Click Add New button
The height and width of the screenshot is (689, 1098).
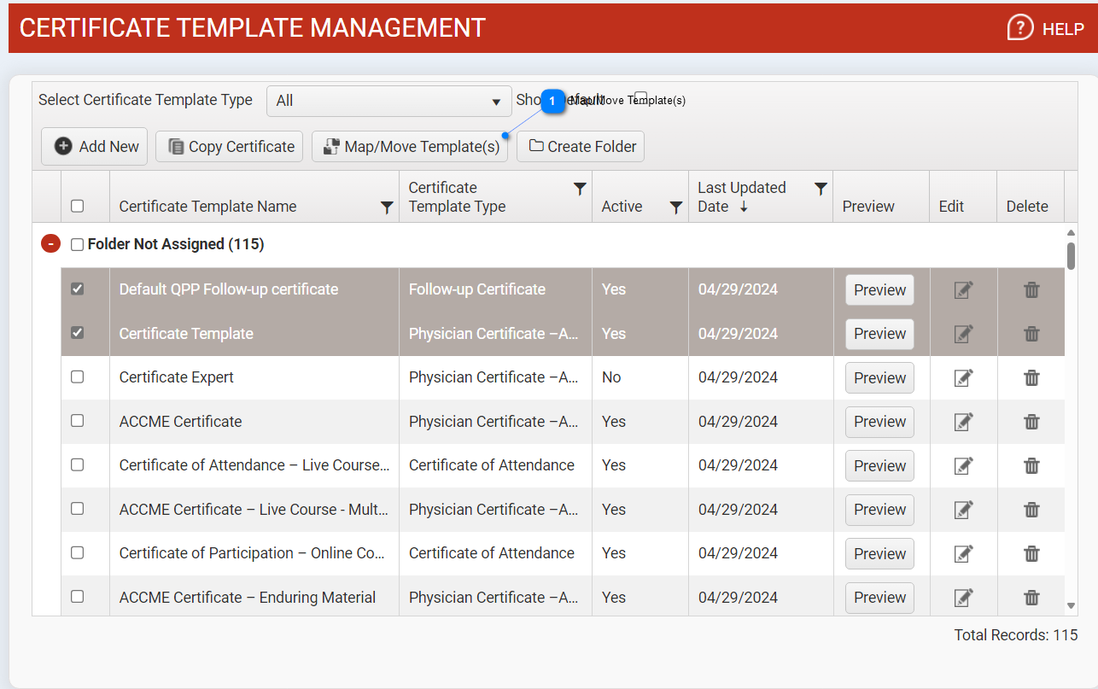pos(95,147)
